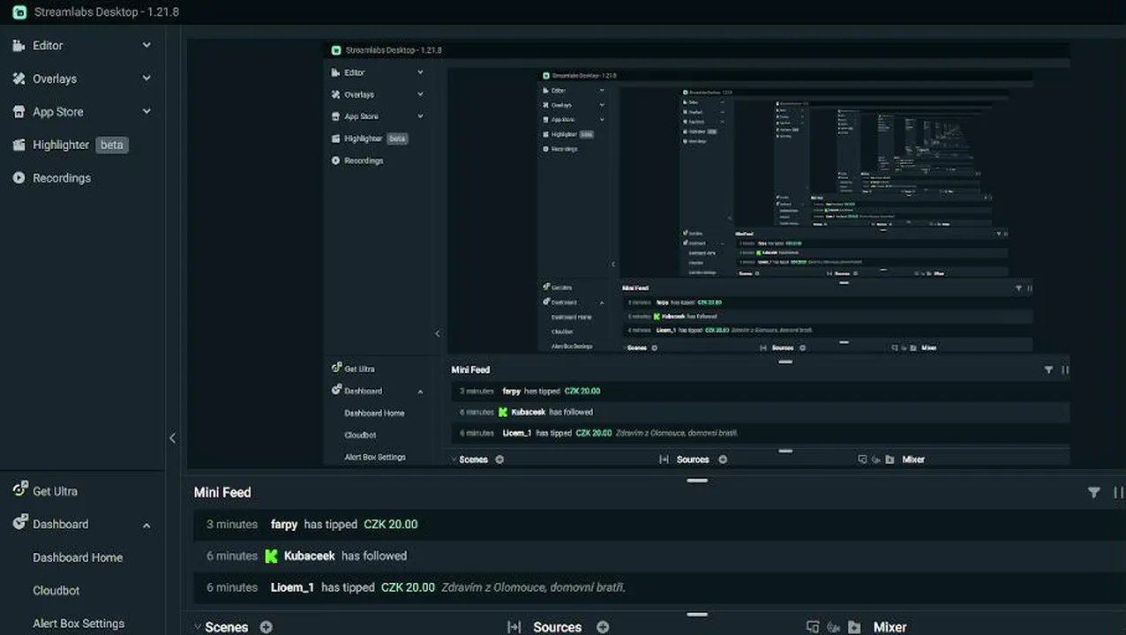The image size is (1126, 635).
Task: Click the username Lioem_1 in the bottom Mini Feed
Action: pos(292,587)
